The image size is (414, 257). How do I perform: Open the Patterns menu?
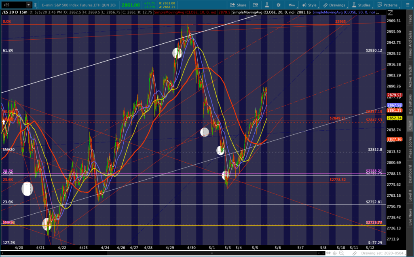pyautogui.click(x=387, y=5)
